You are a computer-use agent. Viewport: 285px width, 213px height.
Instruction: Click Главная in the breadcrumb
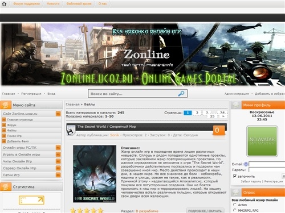pyautogui.click(x=72, y=105)
